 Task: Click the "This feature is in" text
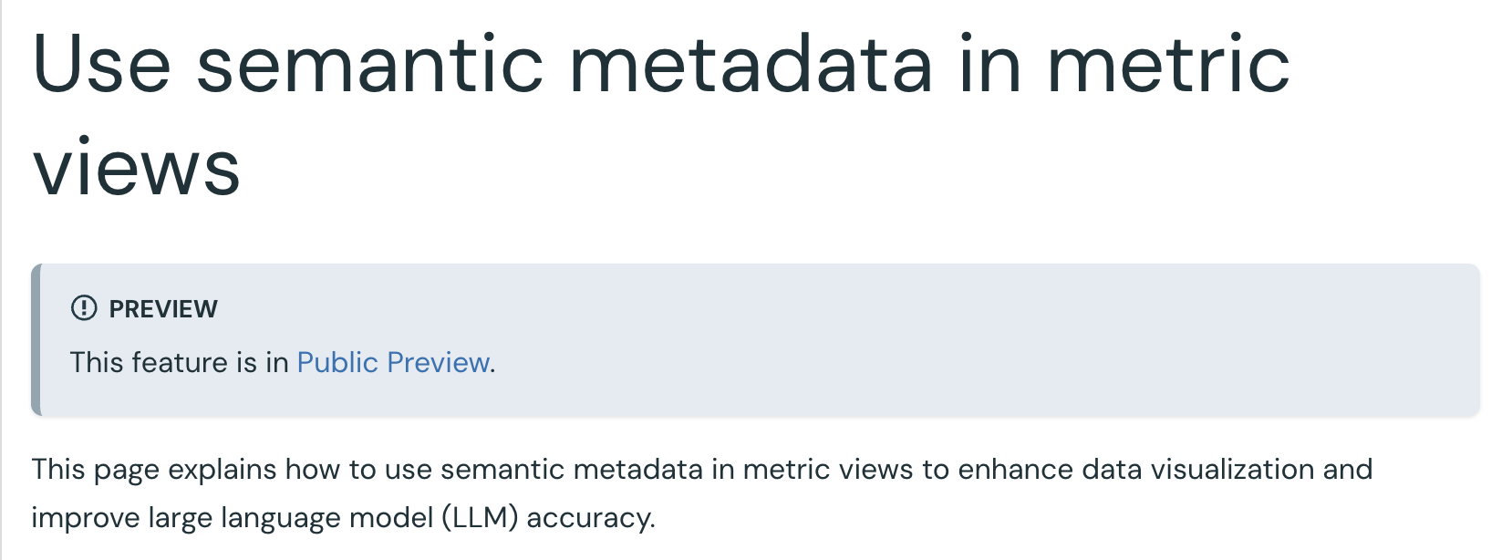[180, 362]
